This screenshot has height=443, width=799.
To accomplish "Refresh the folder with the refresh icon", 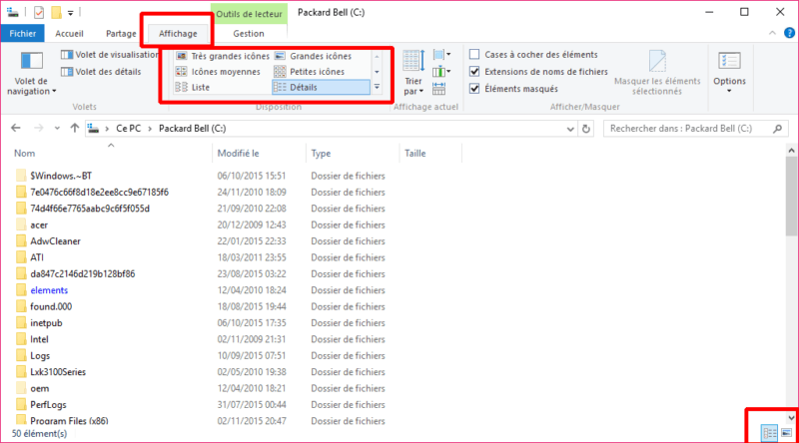I will 588,129.
